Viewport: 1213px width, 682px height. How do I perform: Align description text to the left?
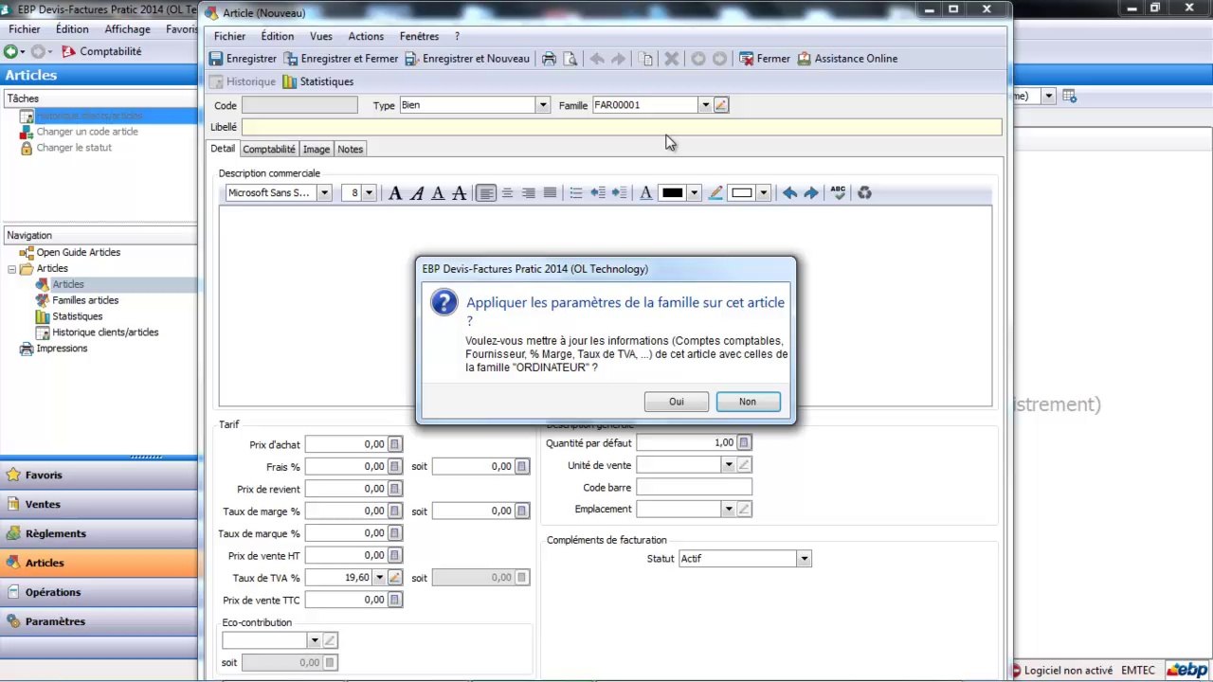[x=486, y=193]
